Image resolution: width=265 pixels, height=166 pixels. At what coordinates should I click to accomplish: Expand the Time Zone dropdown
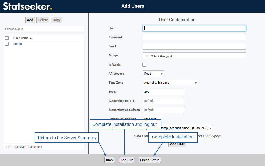pos(170,83)
